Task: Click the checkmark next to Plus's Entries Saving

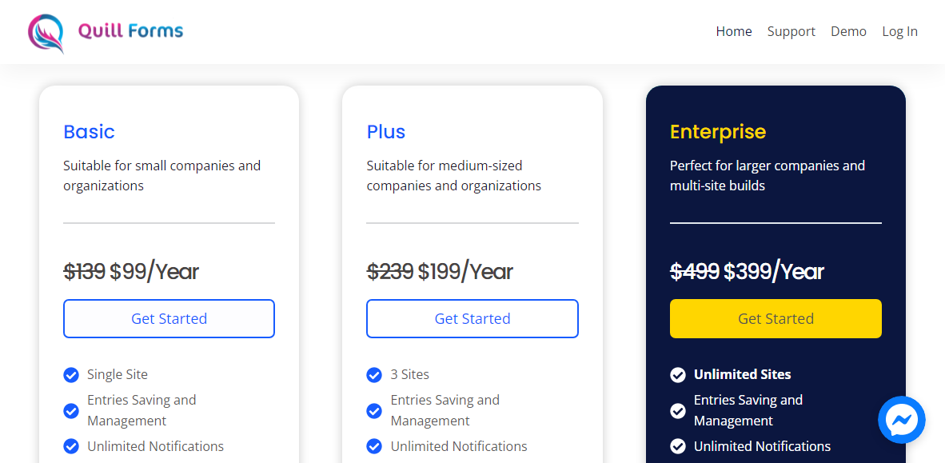Action: (374, 410)
